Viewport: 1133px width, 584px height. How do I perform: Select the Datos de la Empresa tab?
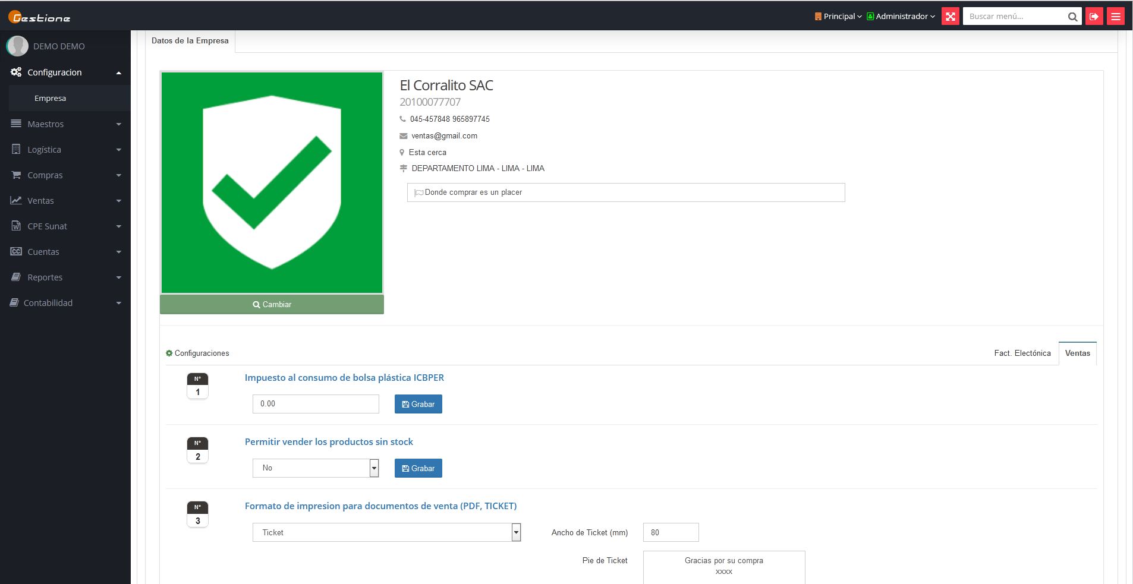tap(190, 41)
